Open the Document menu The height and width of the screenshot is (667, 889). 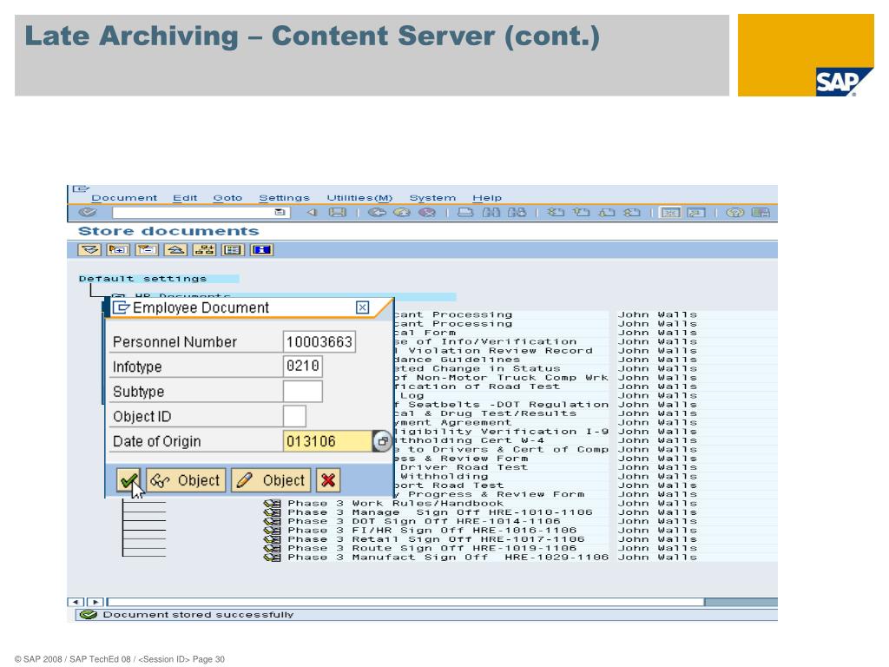[x=124, y=198]
